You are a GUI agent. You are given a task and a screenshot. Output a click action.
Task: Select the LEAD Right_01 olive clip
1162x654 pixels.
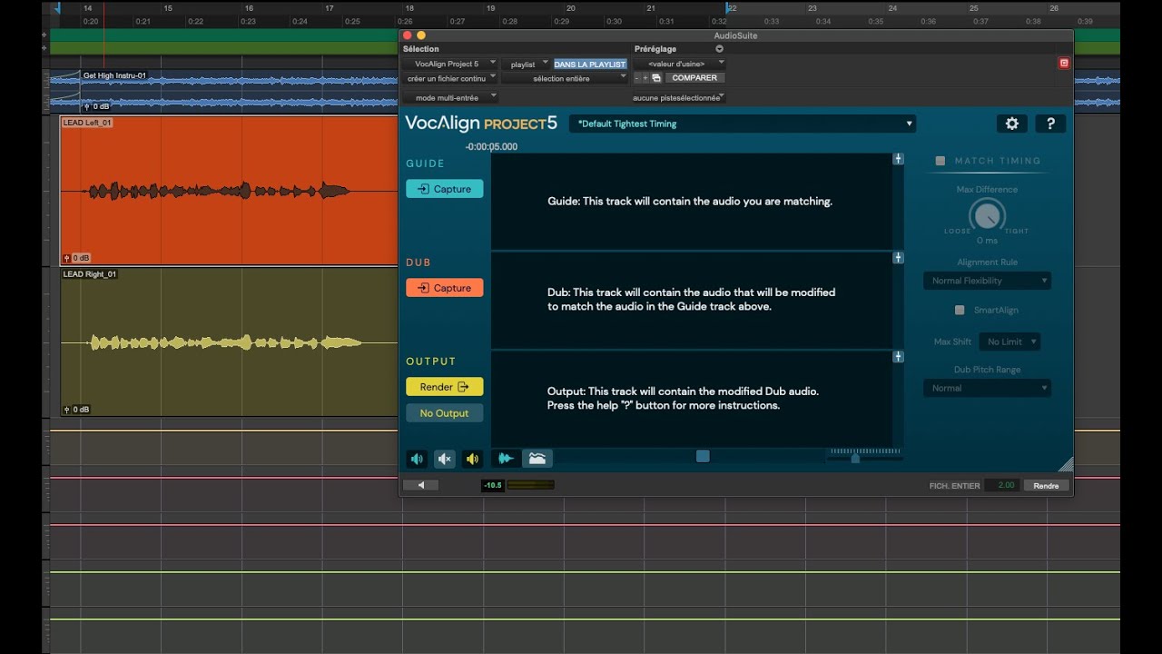(229, 342)
